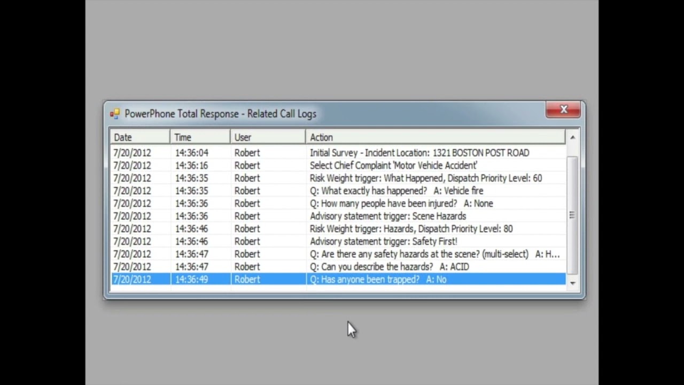Sort by the User column header

pos(268,137)
